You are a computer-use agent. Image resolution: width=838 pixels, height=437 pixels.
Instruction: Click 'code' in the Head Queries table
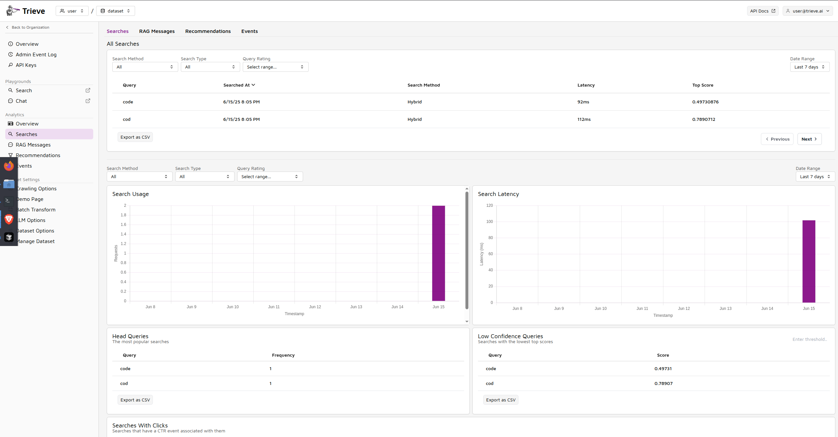pos(125,369)
